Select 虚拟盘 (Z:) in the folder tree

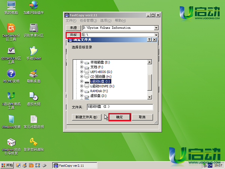[98, 96]
